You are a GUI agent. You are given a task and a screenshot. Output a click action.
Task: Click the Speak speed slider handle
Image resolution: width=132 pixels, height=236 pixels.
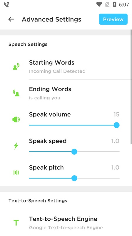(74, 152)
